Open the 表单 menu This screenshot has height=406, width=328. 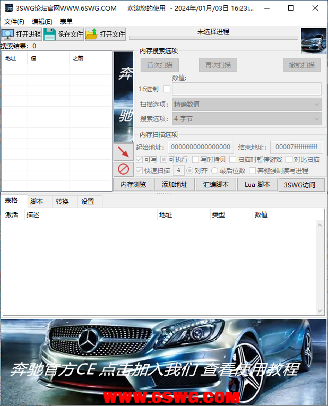point(66,21)
